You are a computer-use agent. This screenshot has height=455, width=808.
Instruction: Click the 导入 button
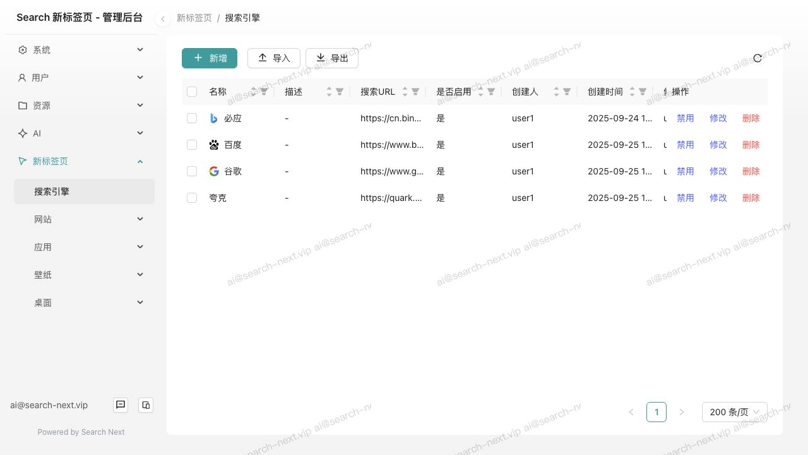click(274, 58)
